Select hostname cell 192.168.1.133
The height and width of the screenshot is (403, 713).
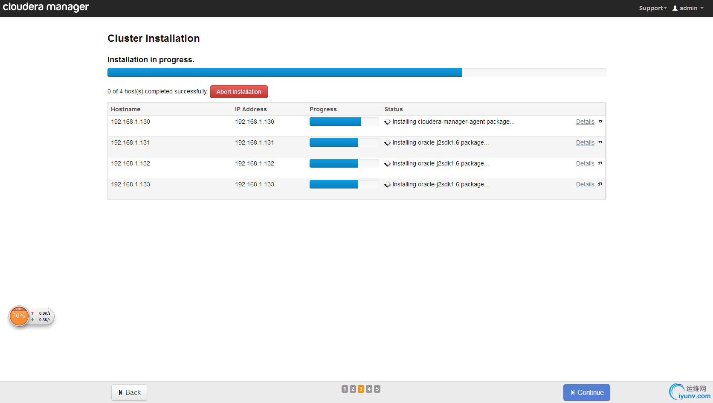click(130, 184)
